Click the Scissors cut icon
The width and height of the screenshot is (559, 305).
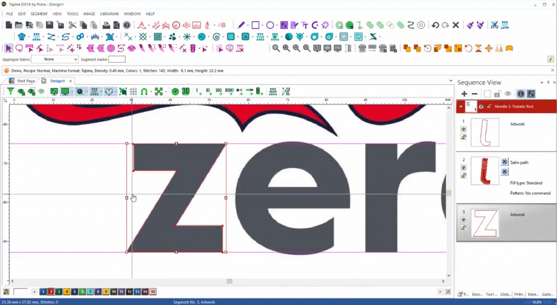72,25
